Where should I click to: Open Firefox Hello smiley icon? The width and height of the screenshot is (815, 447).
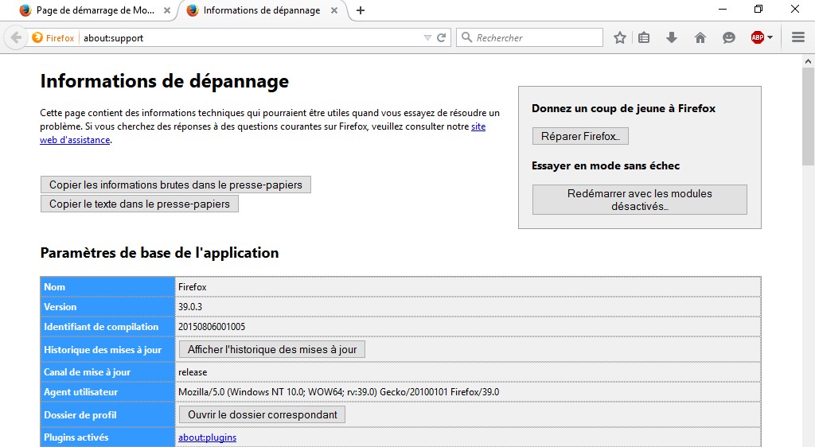point(728,37)
